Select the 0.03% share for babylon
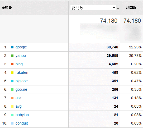The width and height of the screenshot is (143, 128). 136,115
